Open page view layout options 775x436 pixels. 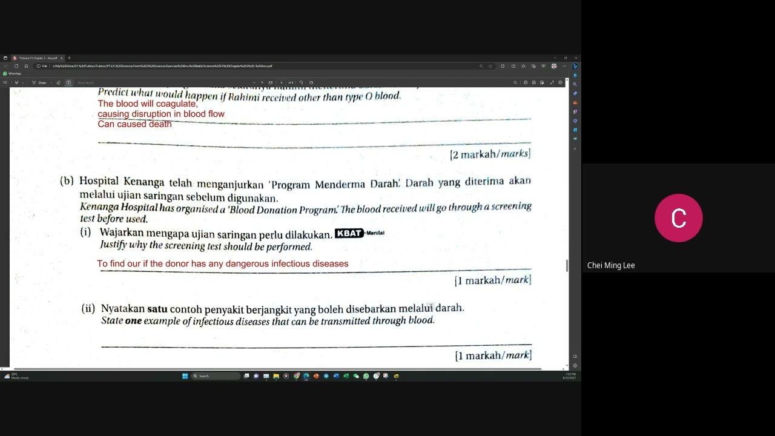click(311, 82)
